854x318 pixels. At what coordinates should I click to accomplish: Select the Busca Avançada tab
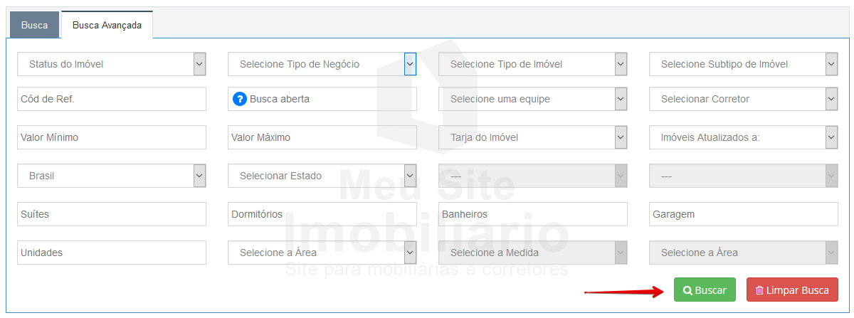click(x=107, y=26)
